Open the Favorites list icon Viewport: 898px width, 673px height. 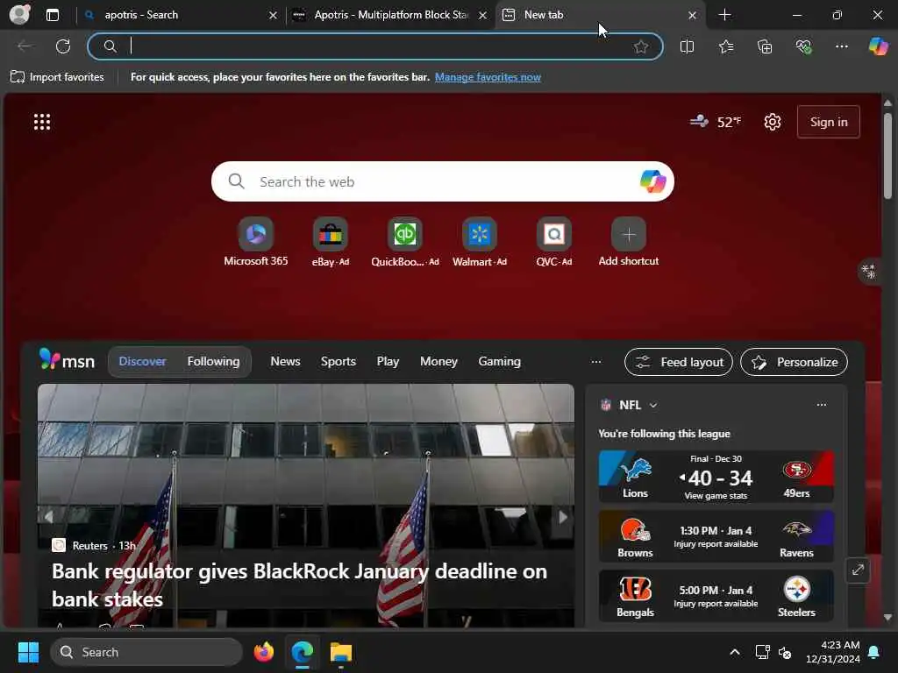click(726, 46)
